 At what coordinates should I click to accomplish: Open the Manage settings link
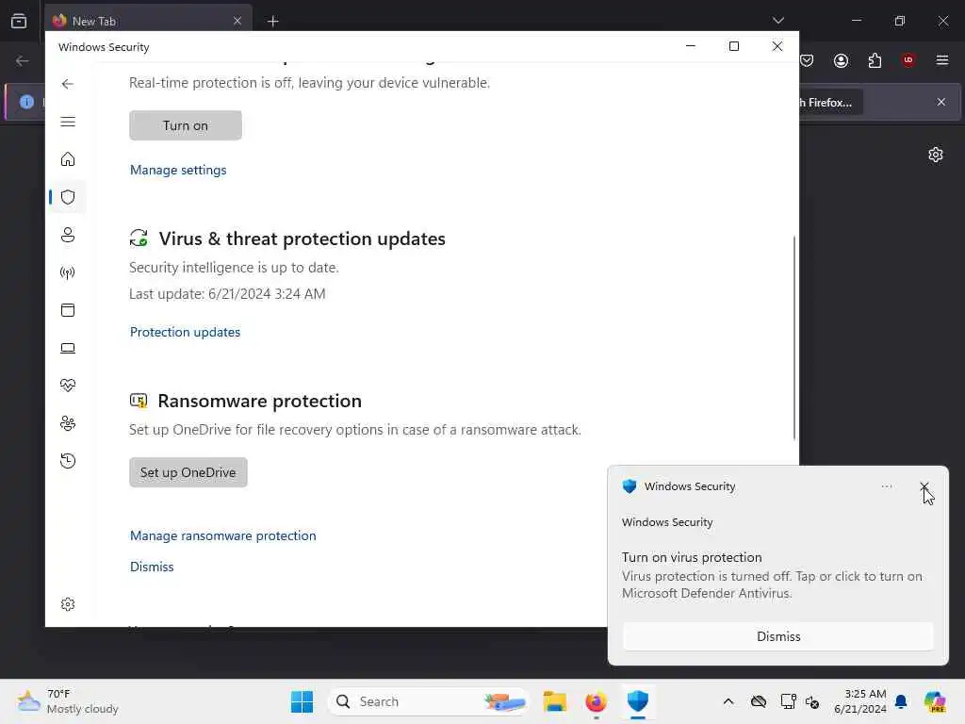click(178, 170)
